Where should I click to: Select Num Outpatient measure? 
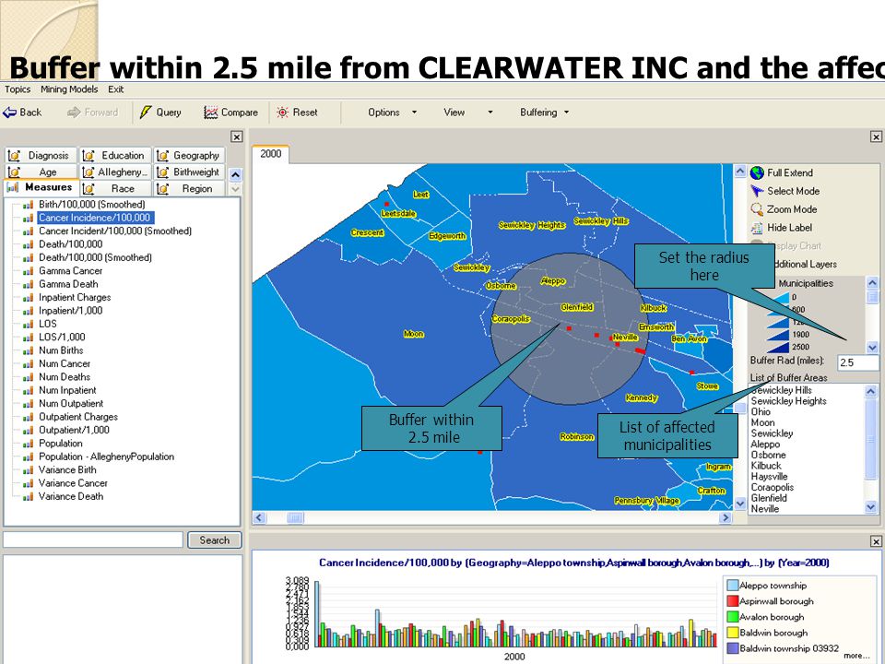pos(71,404)
